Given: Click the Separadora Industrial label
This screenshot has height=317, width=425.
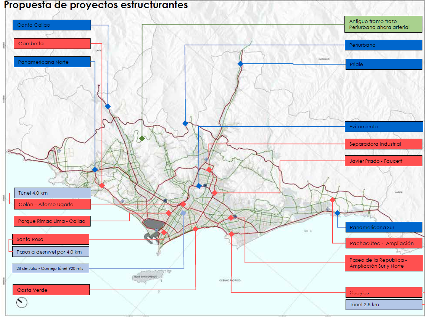Looking at the screenshot, I should [x=383, y=144].
